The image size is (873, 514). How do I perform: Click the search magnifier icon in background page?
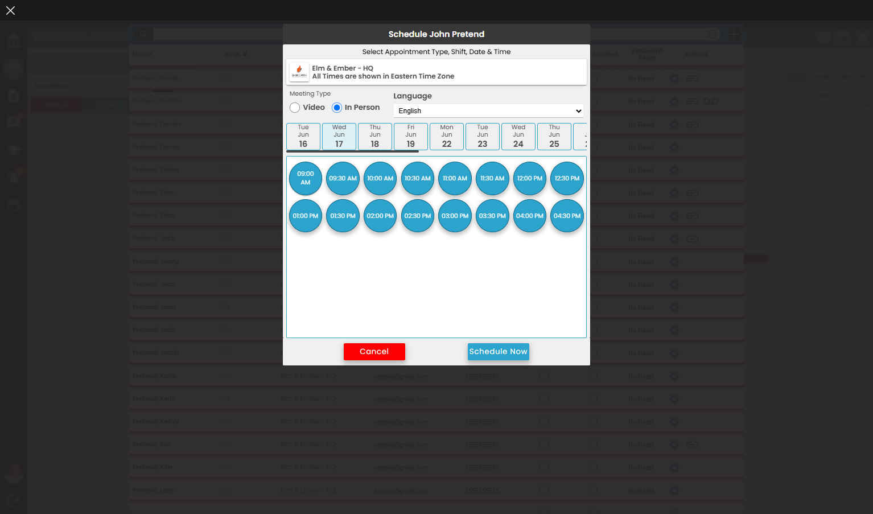(143, 34)
